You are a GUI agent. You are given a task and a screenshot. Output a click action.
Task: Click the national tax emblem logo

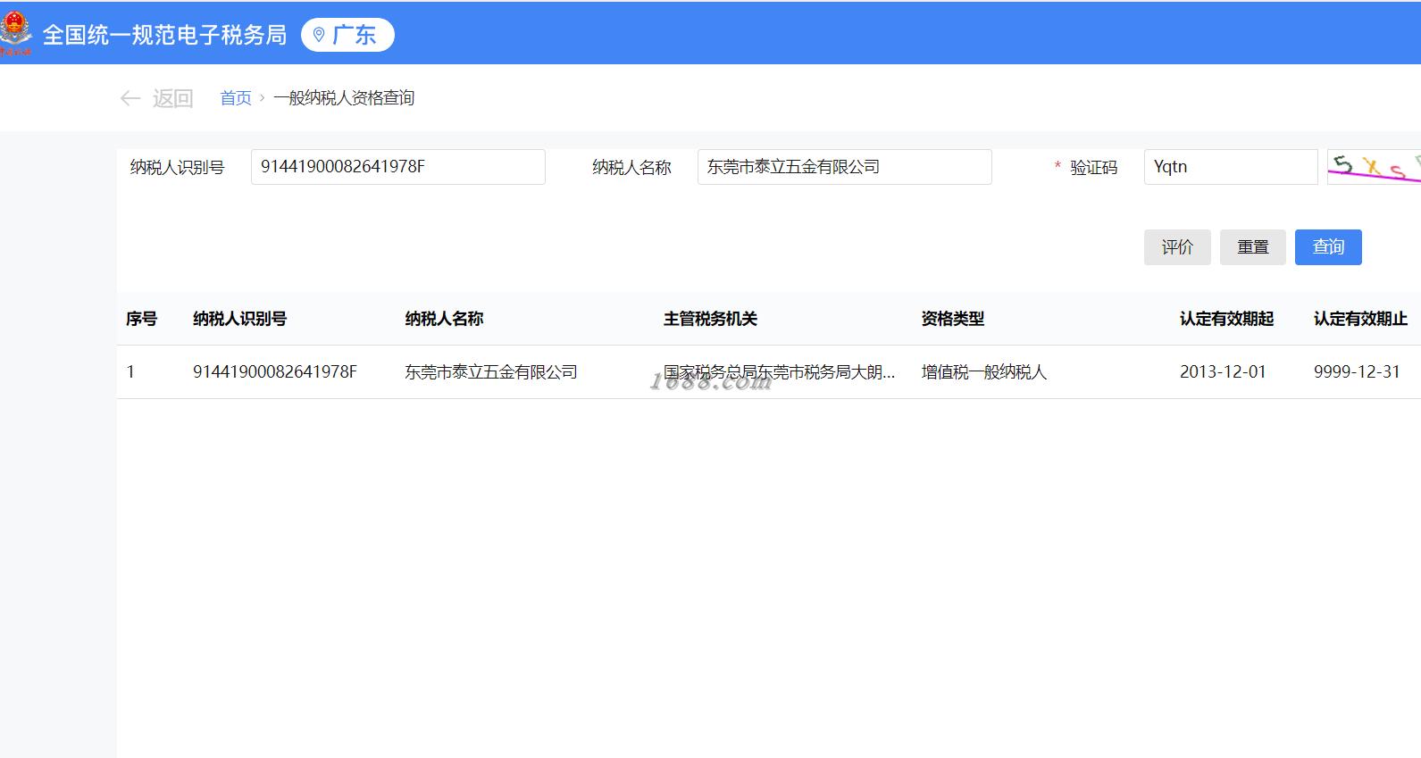point(15,34)
